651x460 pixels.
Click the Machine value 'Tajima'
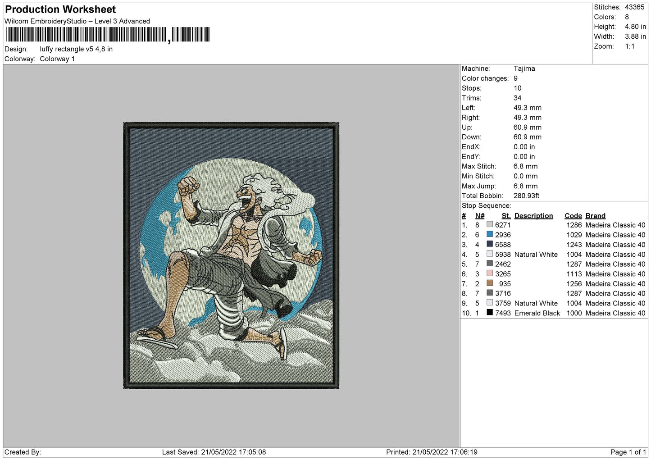pyautogui.click(x=524, y=68)
